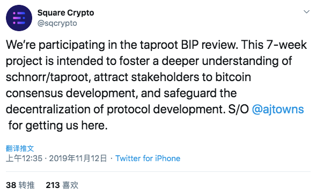The height and width of the screenshot is (195, 316).
Task: Click the '7-week' text in tweet
Action: point(286,45)
